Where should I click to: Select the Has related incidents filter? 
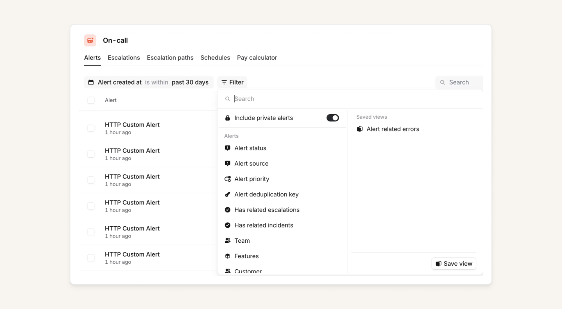(264, 225)
